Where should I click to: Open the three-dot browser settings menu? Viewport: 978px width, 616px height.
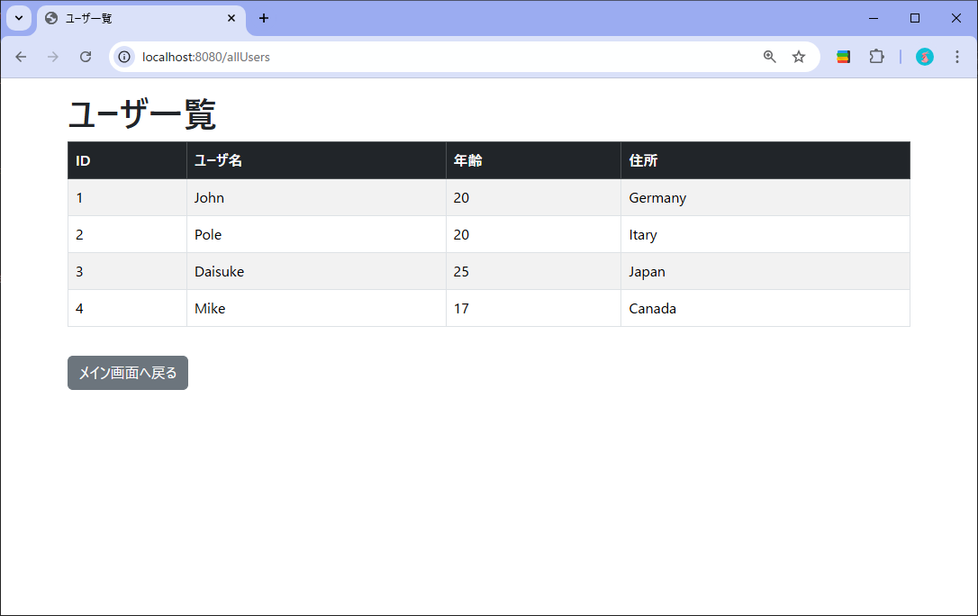point(956,57)
